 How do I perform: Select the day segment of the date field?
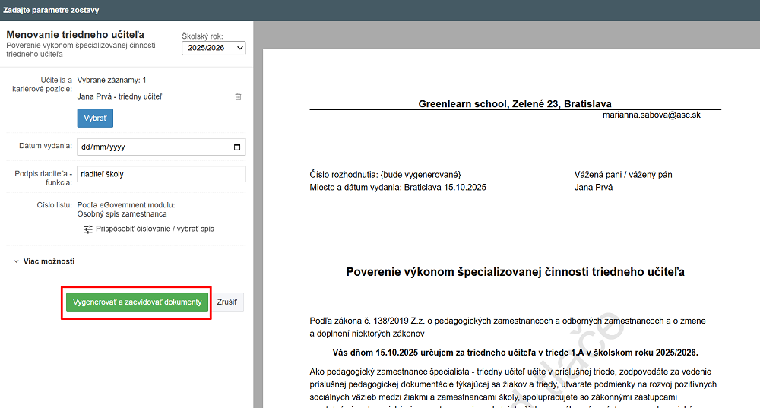[x=85, y=147]
